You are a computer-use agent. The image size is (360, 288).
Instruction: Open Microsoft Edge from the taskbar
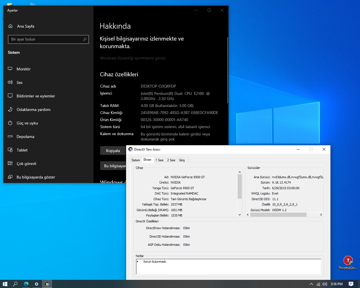point(26,284)
